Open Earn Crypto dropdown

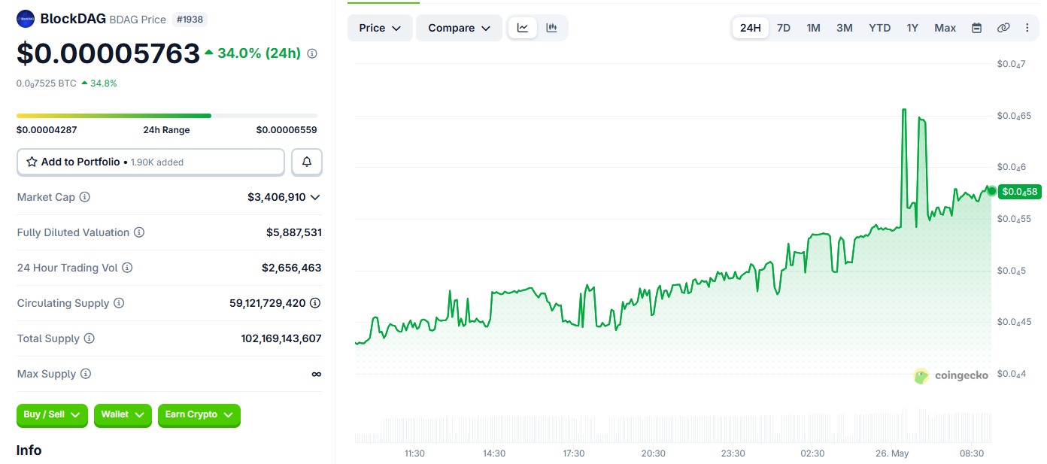(x=199, y=415)
